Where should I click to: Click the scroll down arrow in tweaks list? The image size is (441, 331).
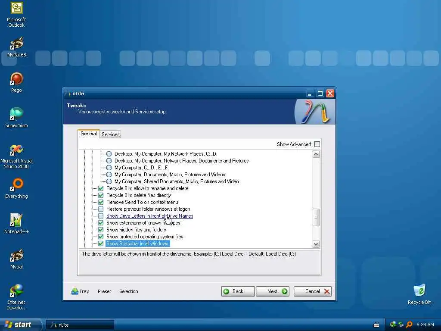tap(316, 244)
